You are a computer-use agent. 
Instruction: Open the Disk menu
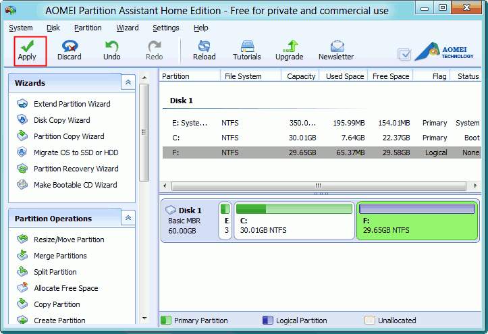(53, 28)
